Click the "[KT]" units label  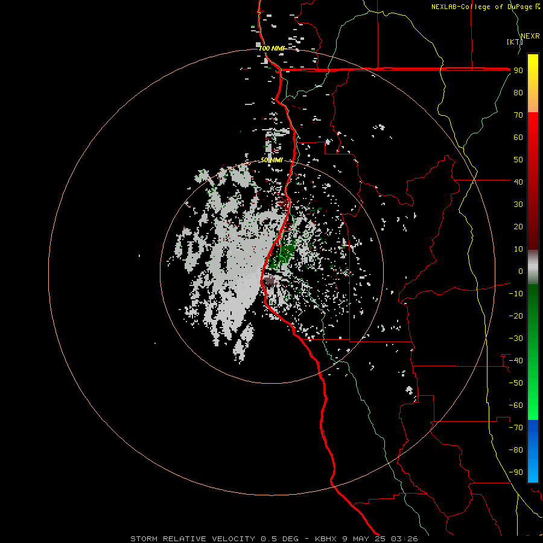click(x=515, y=42)
